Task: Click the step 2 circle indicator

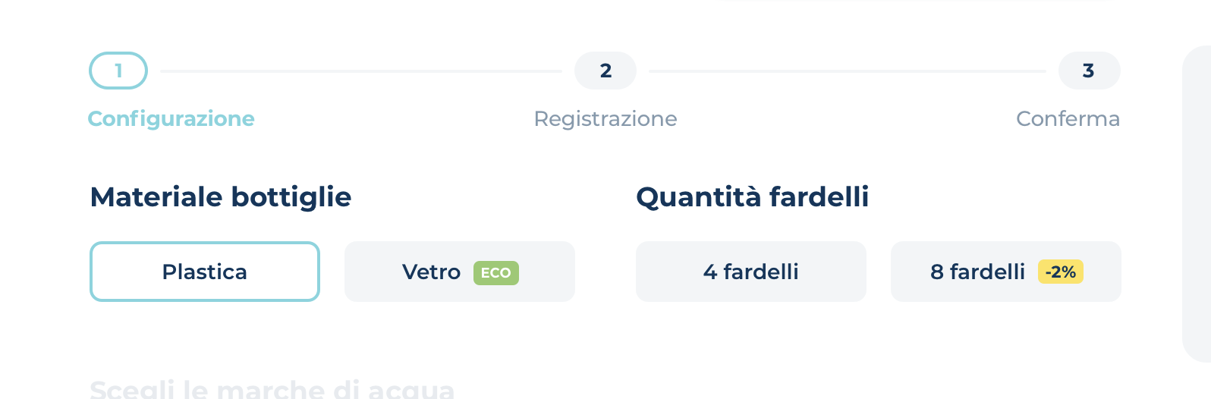Action: point(605,71)
